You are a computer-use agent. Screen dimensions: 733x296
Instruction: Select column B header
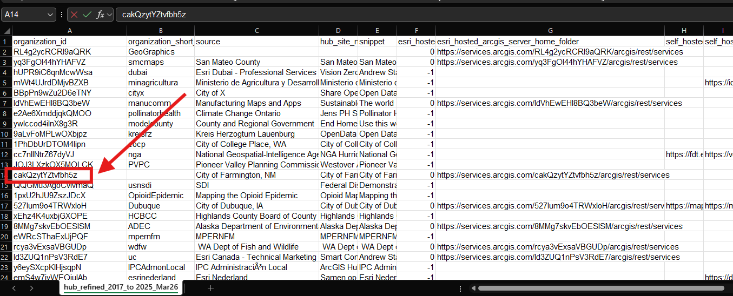tap(161, 31)
